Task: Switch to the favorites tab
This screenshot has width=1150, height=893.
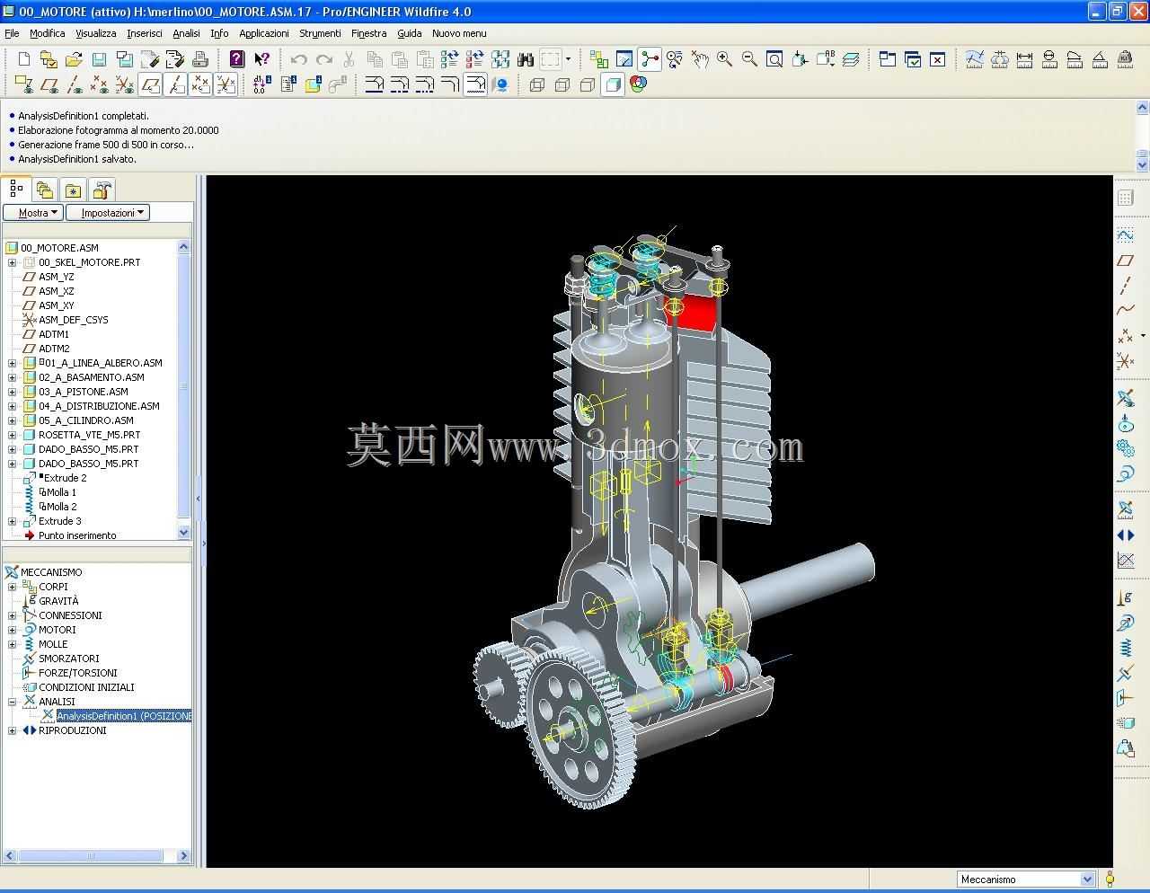Action: click(x=74, y=190)
